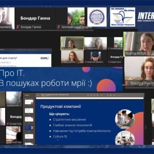
Task: Click the 'Що цінують:' subheading
Action: (x=59, y=114)
